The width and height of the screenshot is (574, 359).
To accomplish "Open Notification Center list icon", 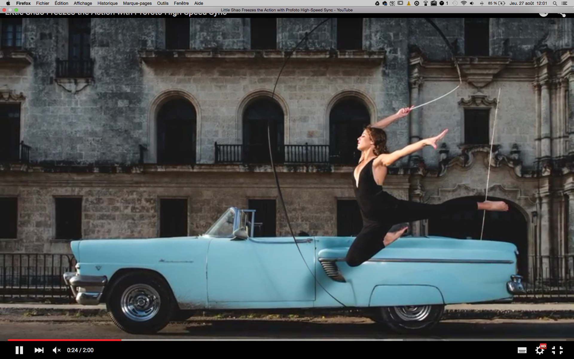I will tap(564, 3).
